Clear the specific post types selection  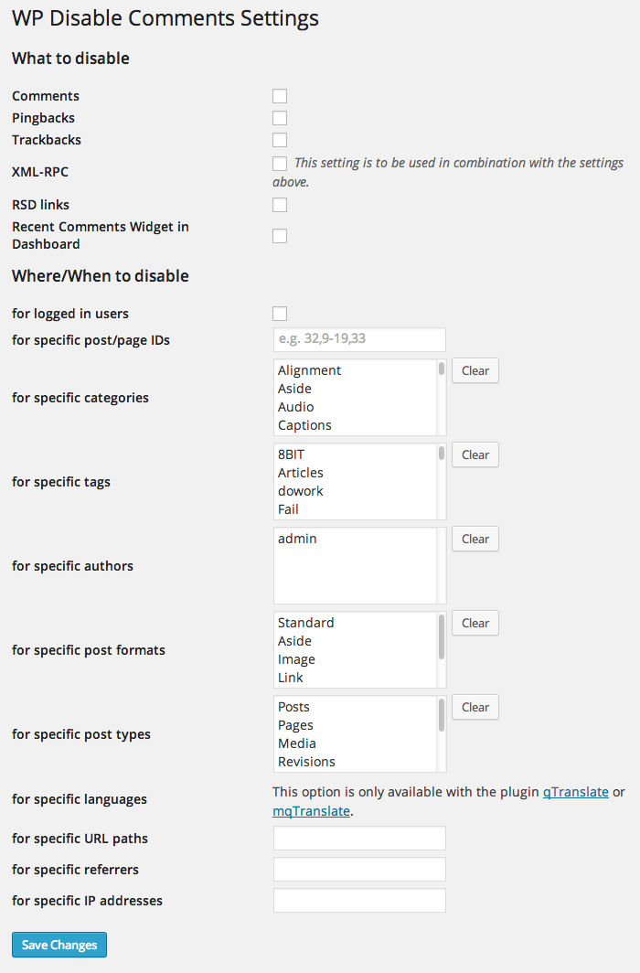tap(475, 707)
